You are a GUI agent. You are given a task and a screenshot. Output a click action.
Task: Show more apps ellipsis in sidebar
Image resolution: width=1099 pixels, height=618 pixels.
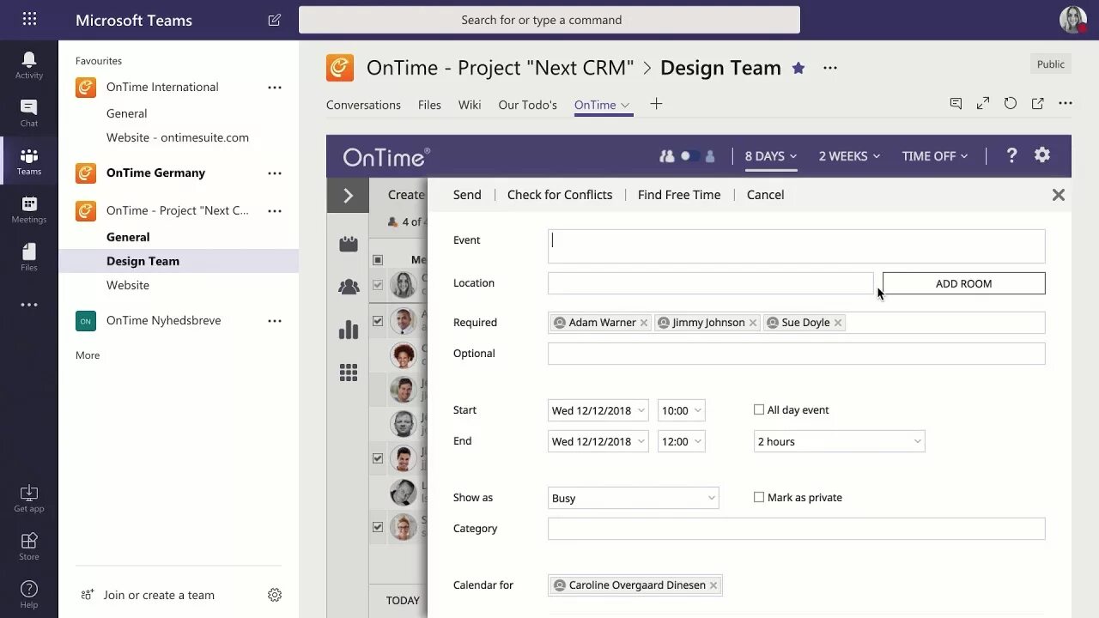click(x=29, y=305)
